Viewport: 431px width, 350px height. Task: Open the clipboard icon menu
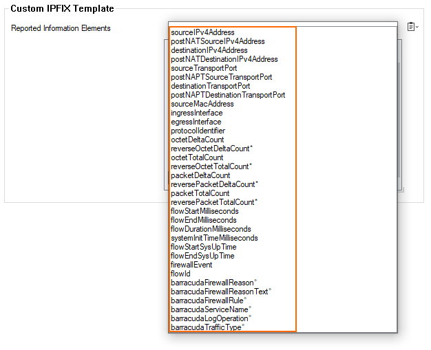point(412,27)
